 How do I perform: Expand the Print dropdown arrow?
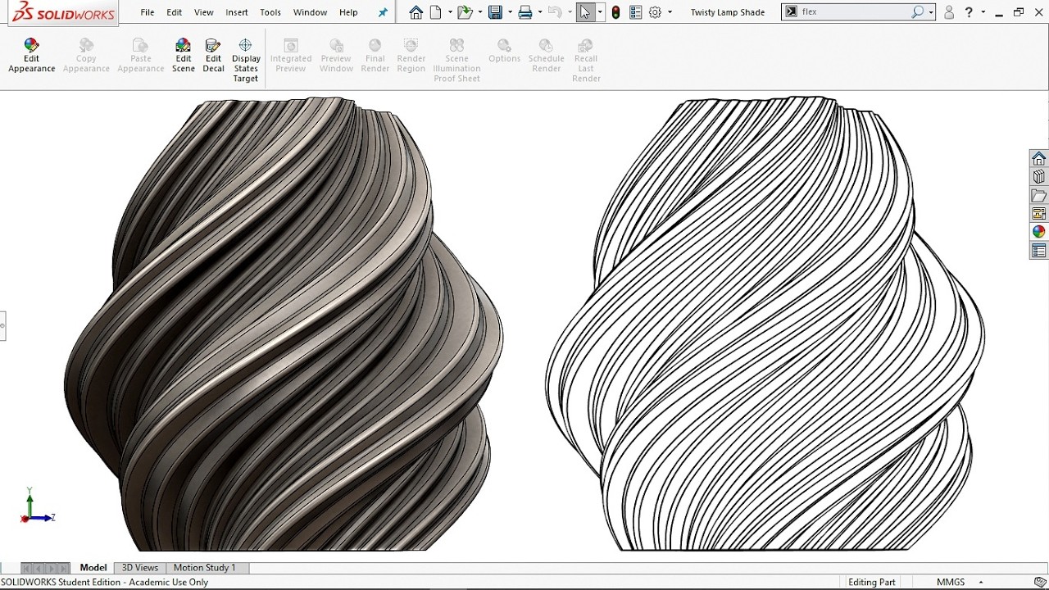point(540,12)
